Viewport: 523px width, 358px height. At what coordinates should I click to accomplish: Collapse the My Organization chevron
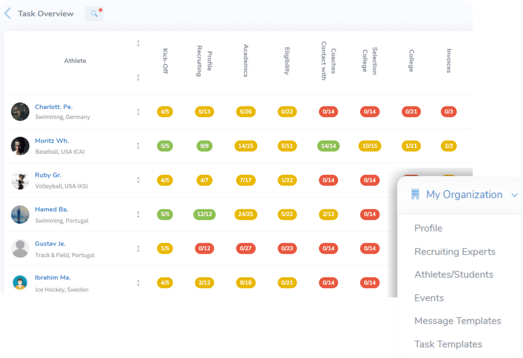click(x=514, y=195)
